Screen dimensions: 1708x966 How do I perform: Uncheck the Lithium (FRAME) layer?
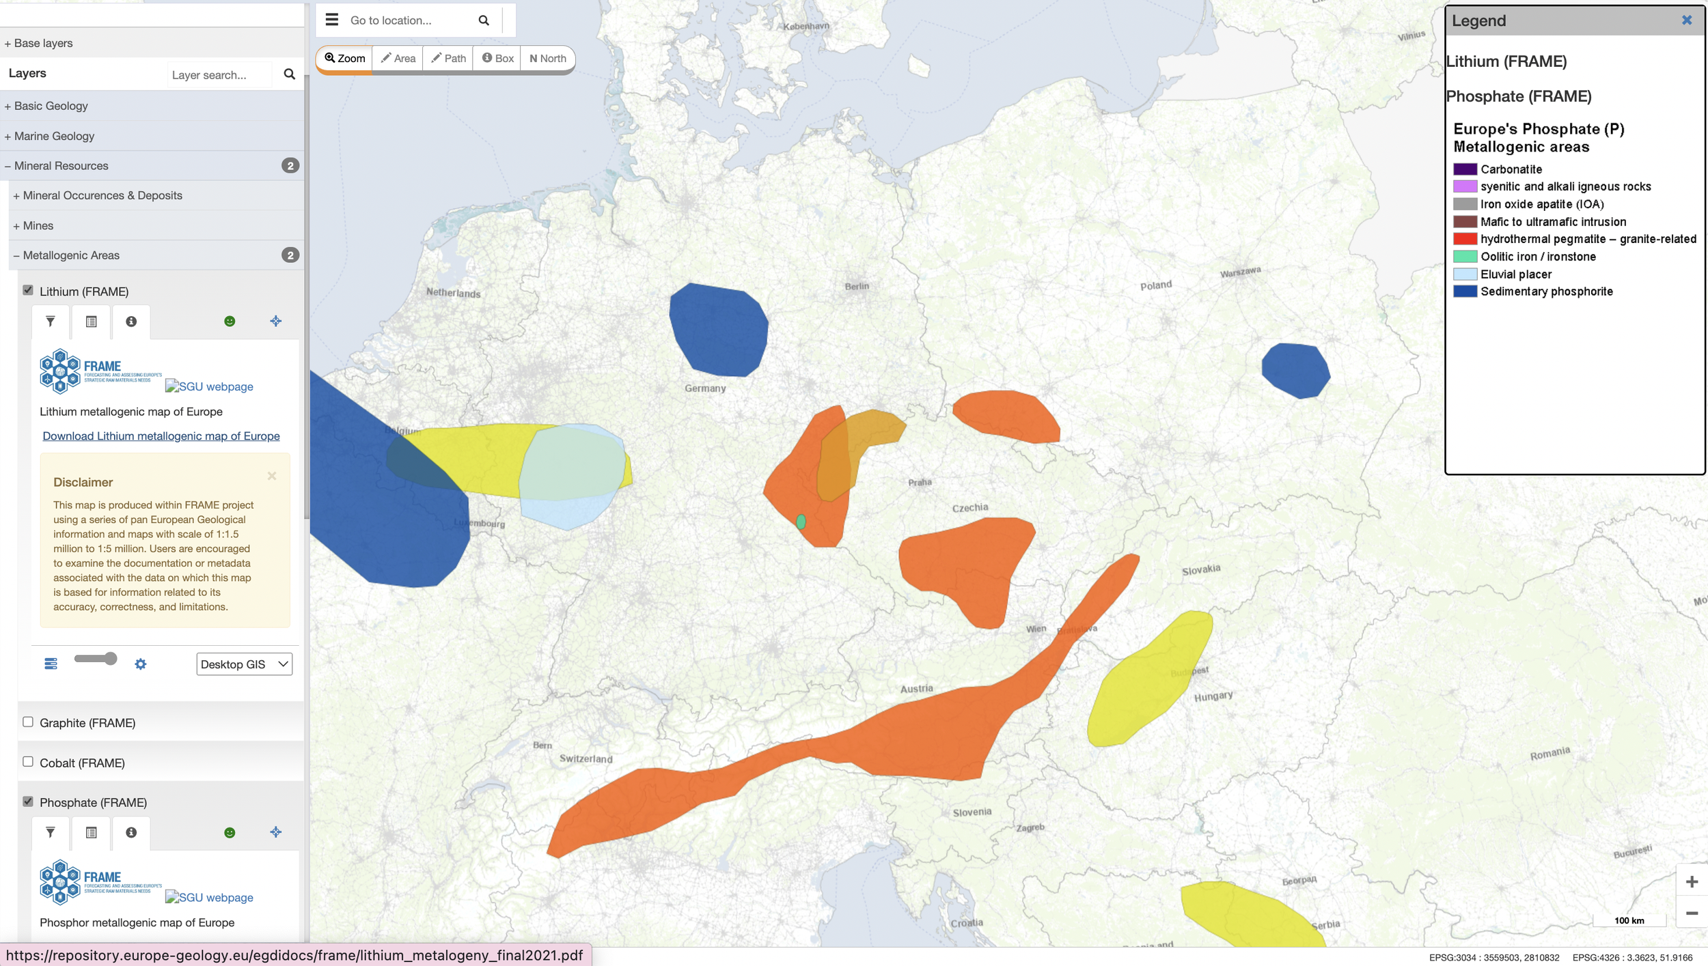pyautogui.click(x=28, y=290)
